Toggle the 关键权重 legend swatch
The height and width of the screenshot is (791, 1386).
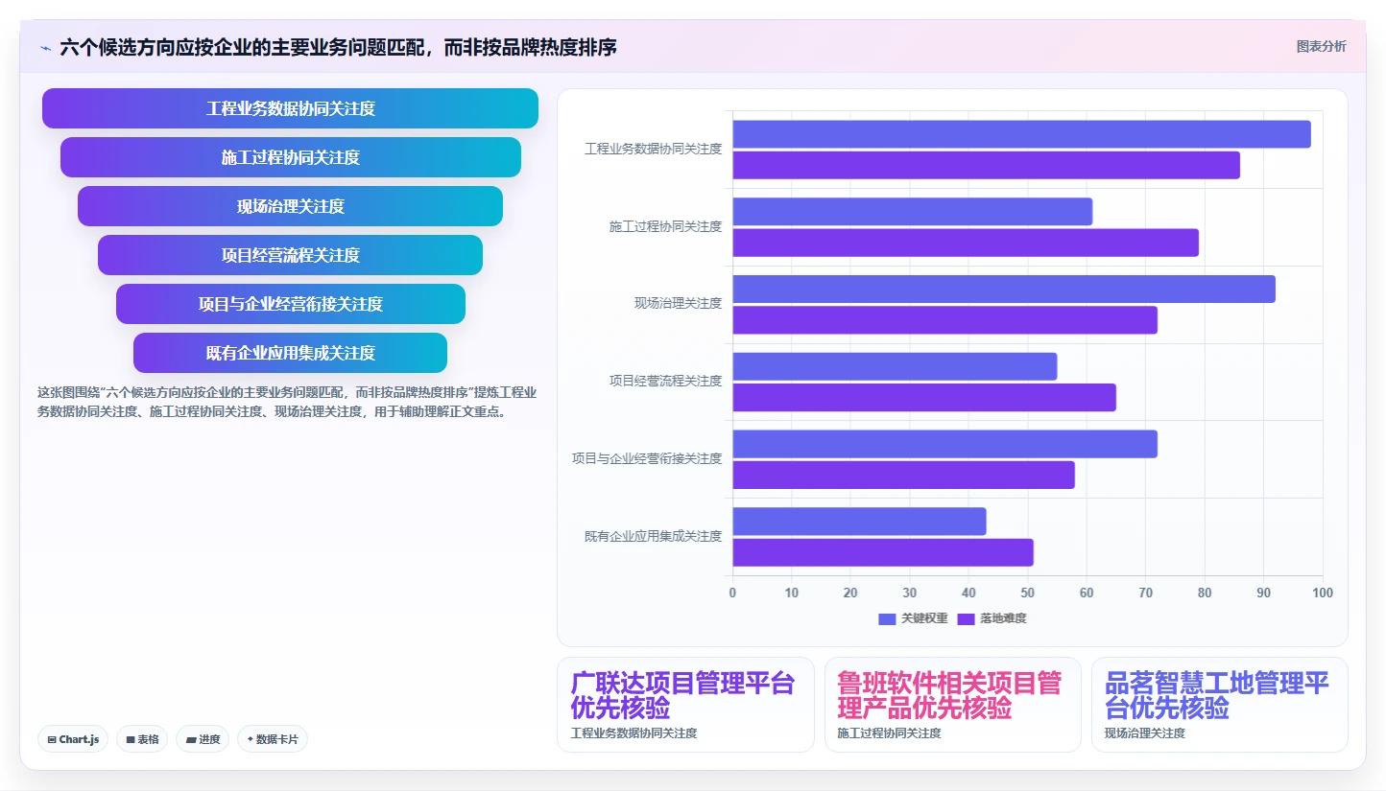pos(887,618)
